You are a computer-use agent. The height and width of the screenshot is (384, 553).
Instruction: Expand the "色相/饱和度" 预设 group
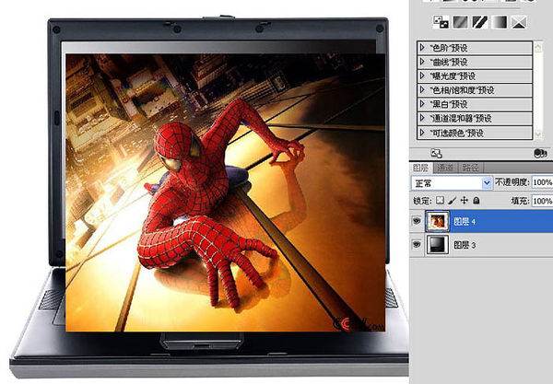click(422, 90)
